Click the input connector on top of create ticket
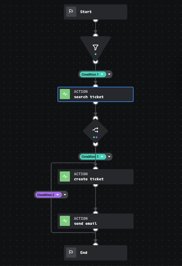 click(95, 168)
